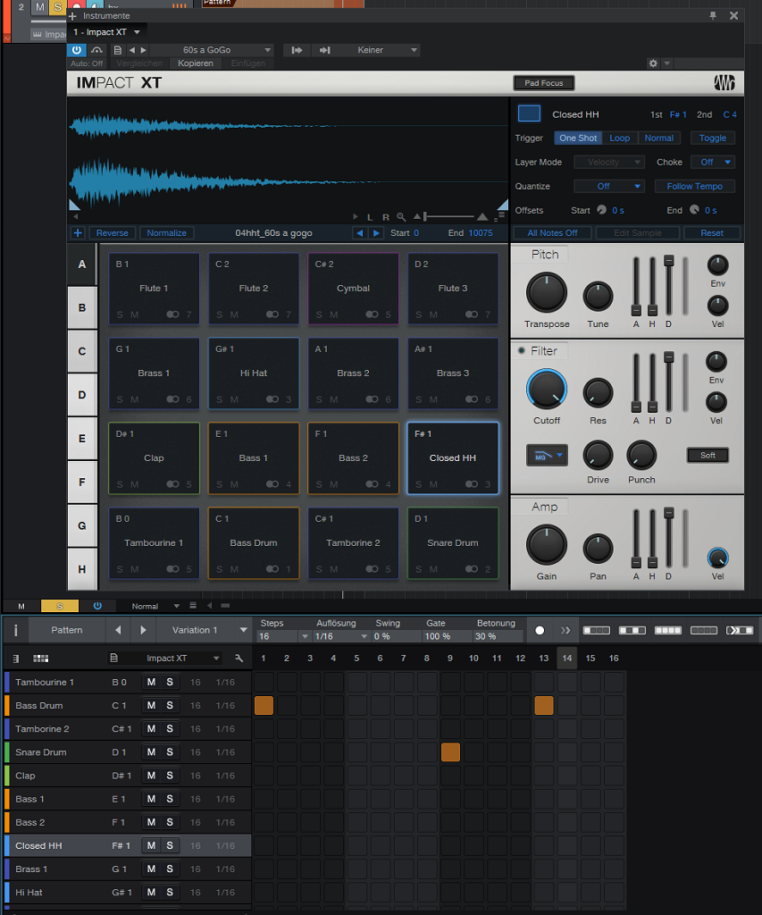The height and width of the screenshot is (915, 762).
Task: Click the waveform zoom slider
Action: pyautogui.click(x=450, y=216)
